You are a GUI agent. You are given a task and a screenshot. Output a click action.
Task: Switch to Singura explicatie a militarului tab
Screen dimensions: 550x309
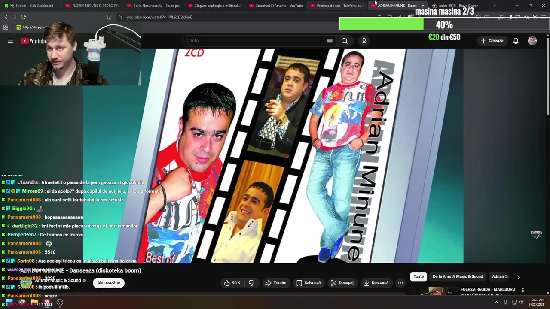coord(214,6)
